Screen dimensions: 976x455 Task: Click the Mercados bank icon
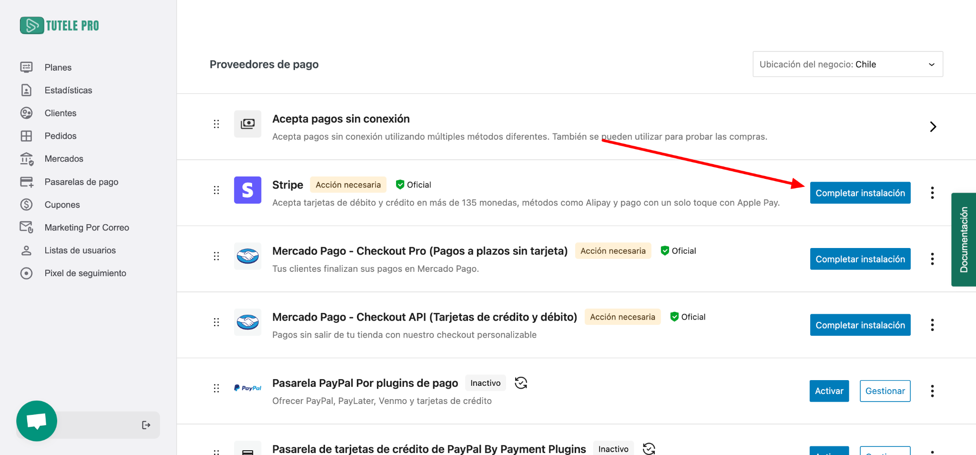click(27, 159)
